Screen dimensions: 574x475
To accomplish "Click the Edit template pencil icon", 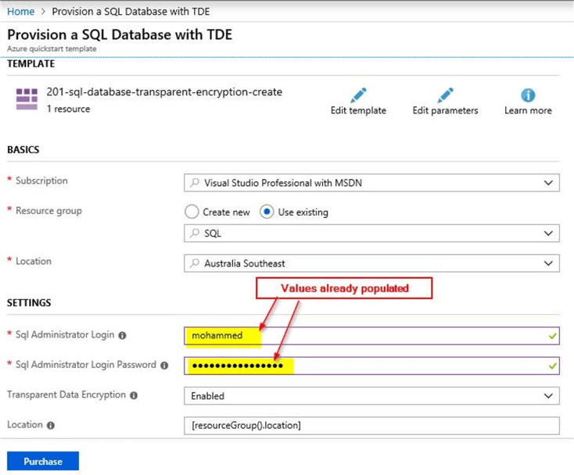I will [x=358, y=95].
